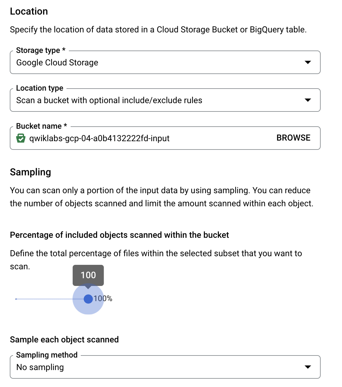The height and width of the screenshot is (387, 342).
Task: Click the Location section heading
Action: (x=29, y=11)
